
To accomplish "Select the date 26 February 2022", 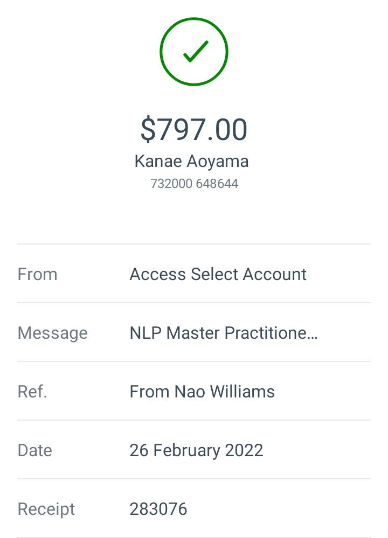I will (x=196, y=451).
